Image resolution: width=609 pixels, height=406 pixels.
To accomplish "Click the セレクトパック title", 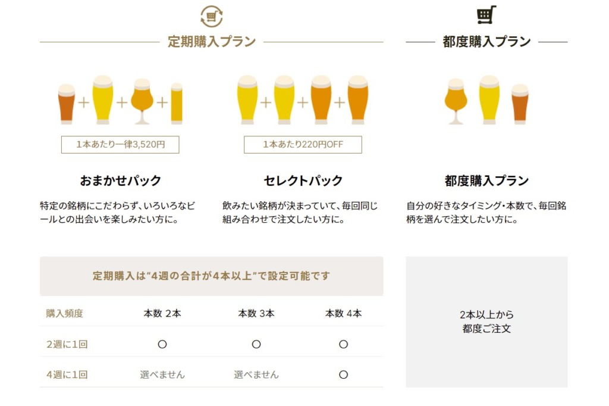I will click(x=303, y=180).
